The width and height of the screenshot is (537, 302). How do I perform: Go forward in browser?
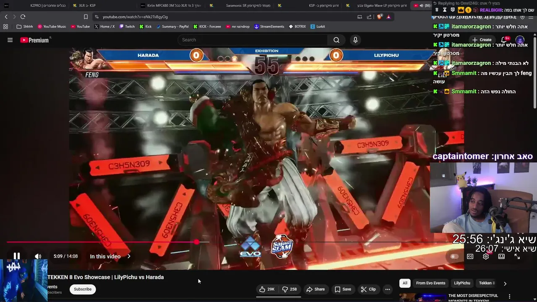point(14,17)
